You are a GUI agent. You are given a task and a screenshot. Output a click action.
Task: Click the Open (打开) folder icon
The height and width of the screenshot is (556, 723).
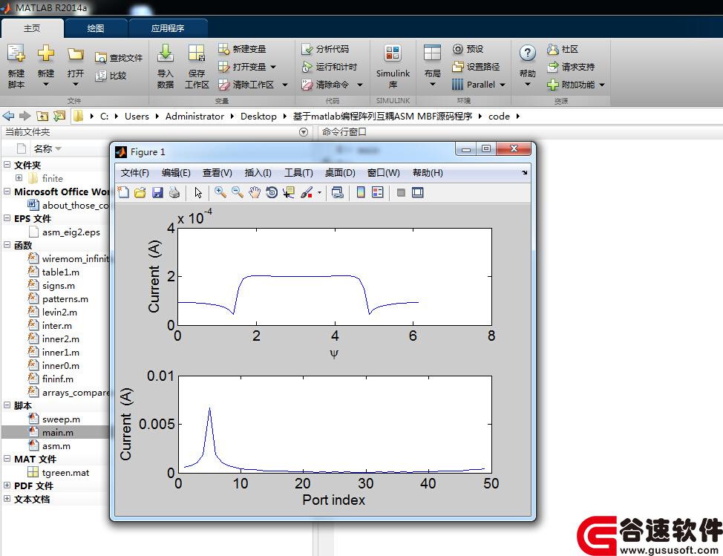tap(76, 54)
